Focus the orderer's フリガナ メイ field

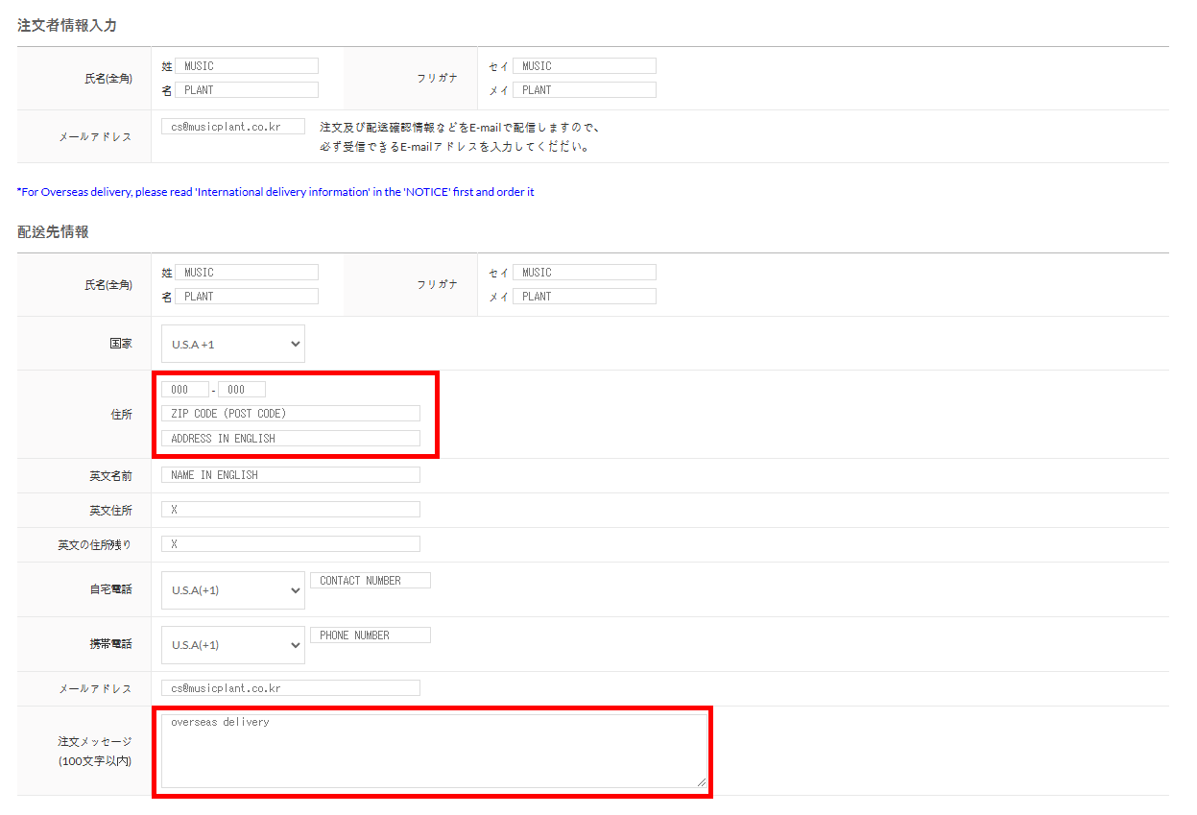(585, 90)
